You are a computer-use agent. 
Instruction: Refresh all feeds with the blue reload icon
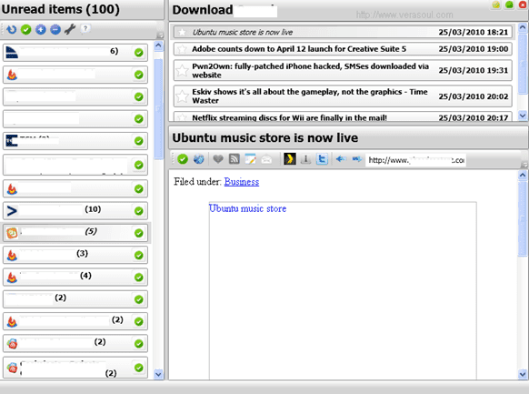tap(12, 30)
